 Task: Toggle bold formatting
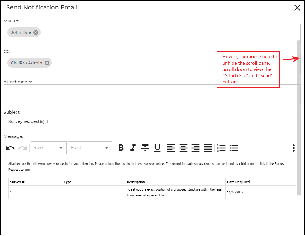point(121,148)
